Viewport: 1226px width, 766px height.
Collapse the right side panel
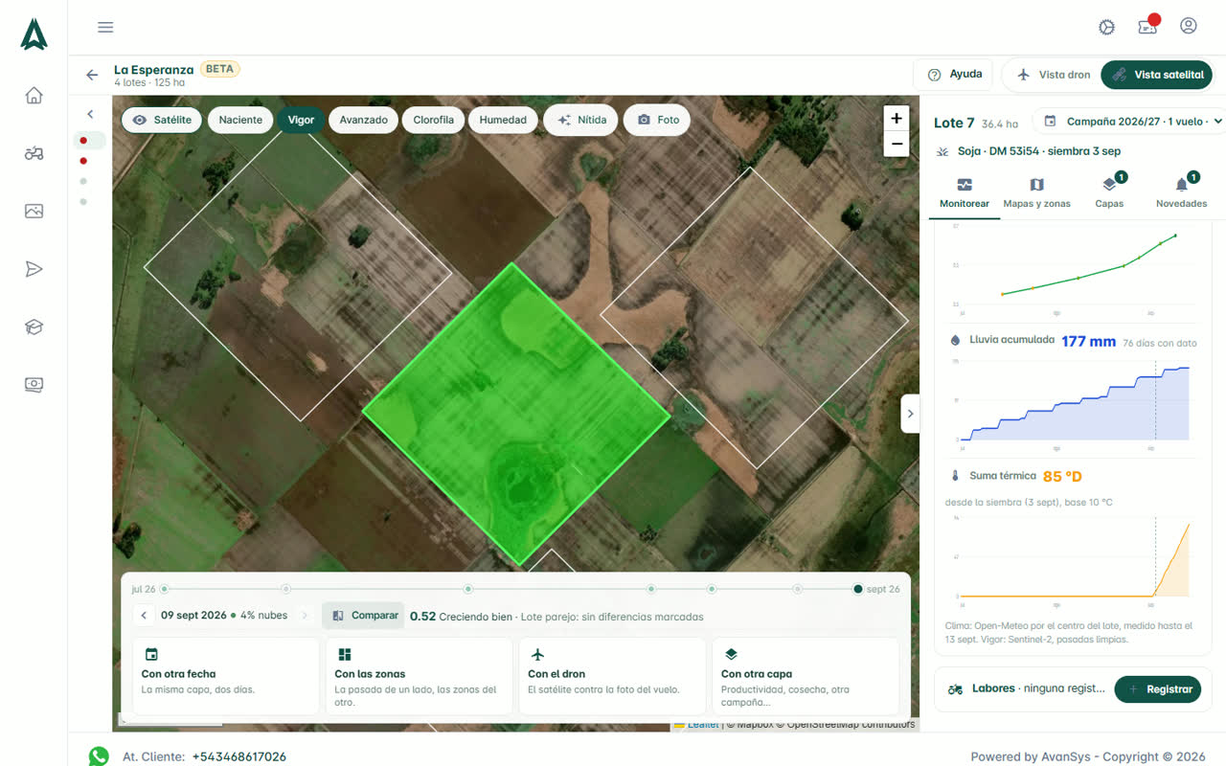[x=910, y=414]
